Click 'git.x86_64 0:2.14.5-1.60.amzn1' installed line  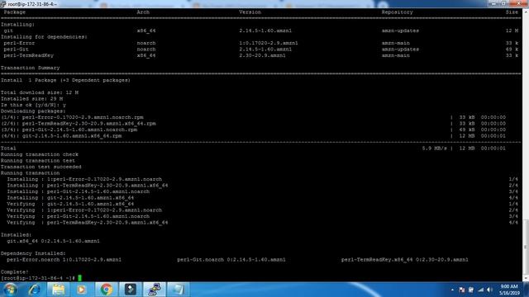point(53,241)
